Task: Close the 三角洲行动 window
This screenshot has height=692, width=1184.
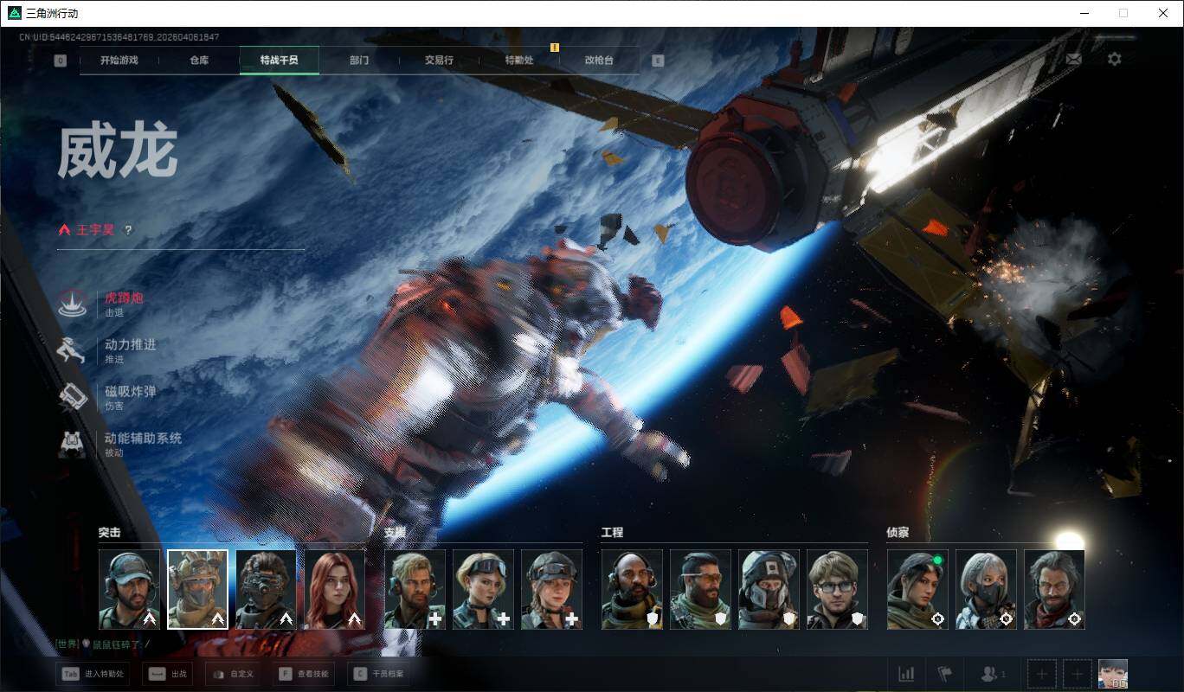Action: 1163,13
